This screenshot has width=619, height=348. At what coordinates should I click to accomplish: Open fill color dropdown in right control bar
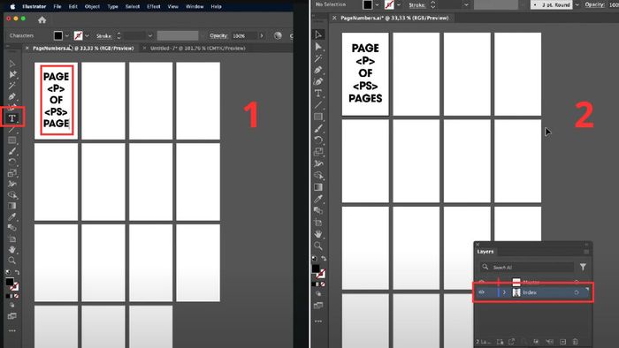coord(377,4)
